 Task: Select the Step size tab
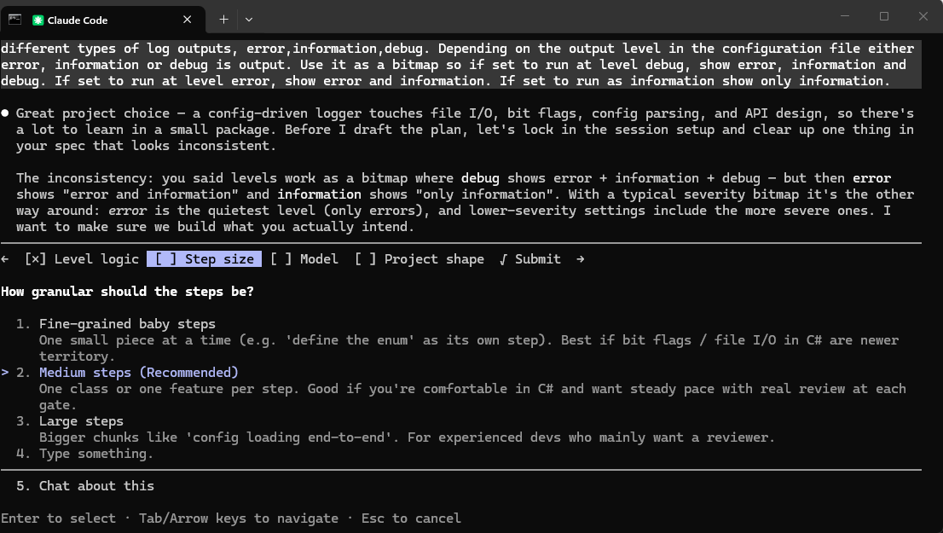click(205, 259)
